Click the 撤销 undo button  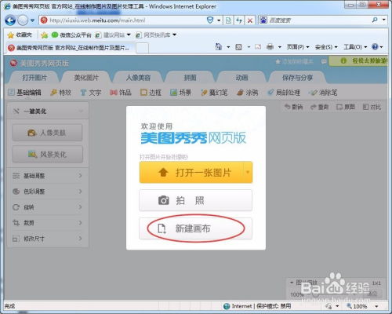[293, 107]
